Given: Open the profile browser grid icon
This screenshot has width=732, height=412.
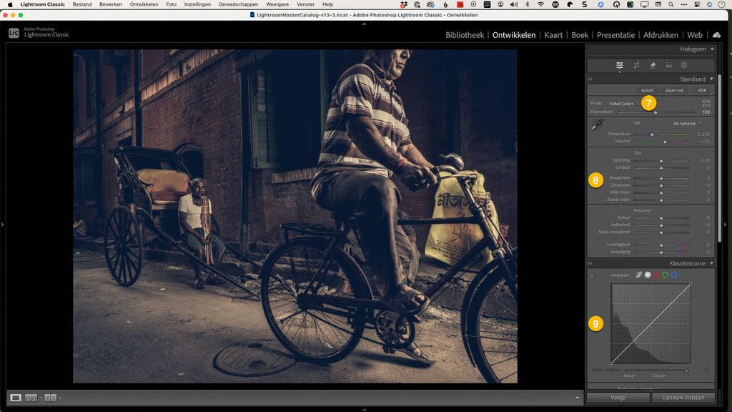Looking at the screenshot, I should 706,103.
